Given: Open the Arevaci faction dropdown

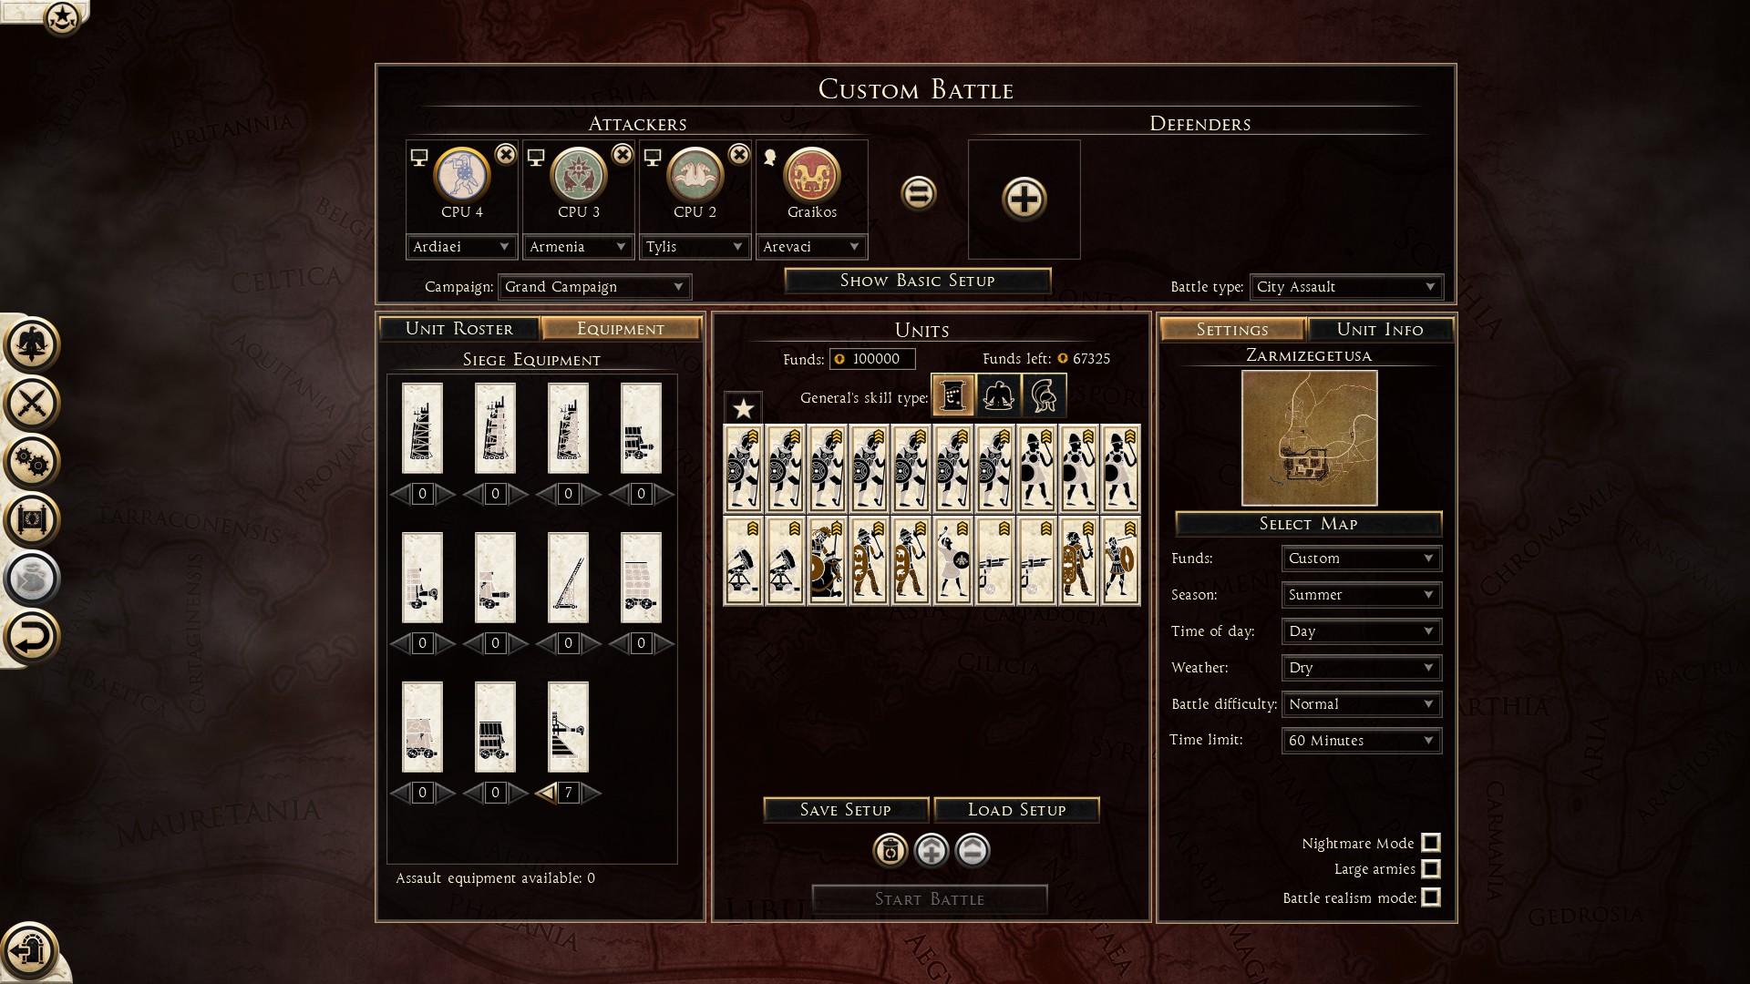Looking at the screenshot, I should [811, 247].
